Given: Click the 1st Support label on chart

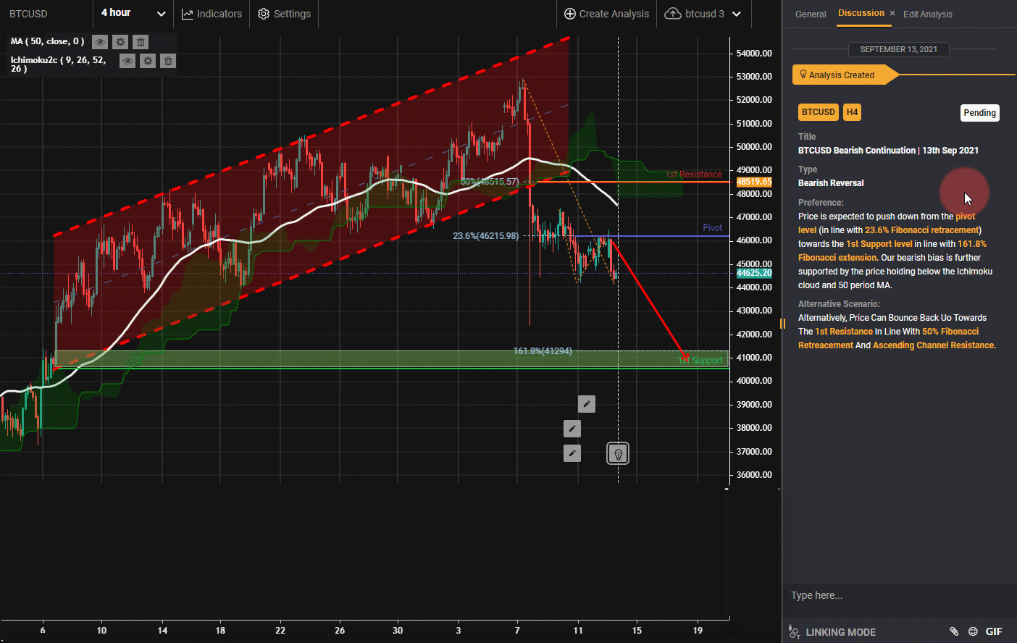Looking at the screenshot, I should (700, 361).
